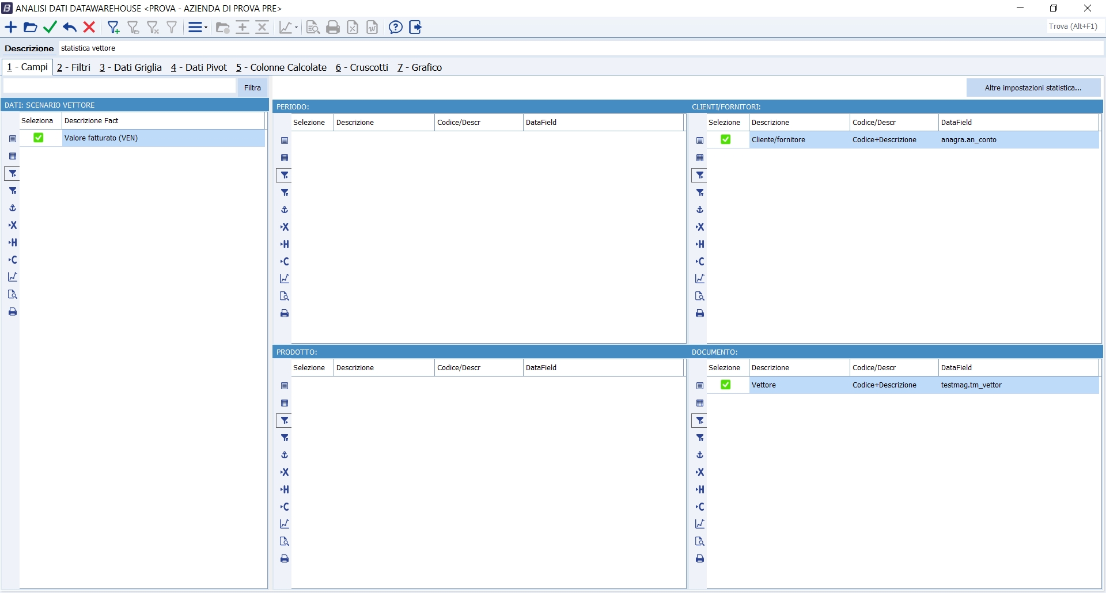The image size is (1106, 593).
Task: Click the chart icon in the PRODOTTO sidebar
Action: (285, 524)
